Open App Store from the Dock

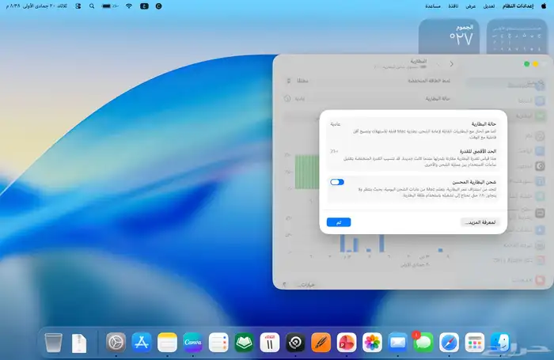142,342
